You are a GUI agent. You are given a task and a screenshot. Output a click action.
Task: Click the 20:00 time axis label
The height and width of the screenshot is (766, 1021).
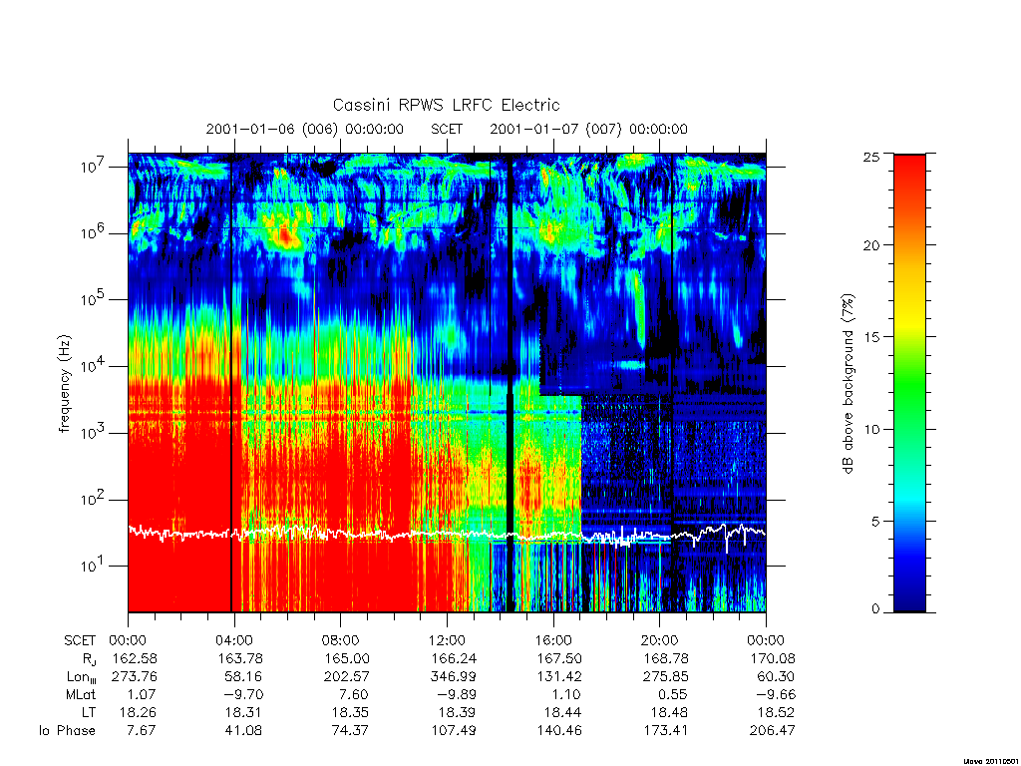click(660, 640)
